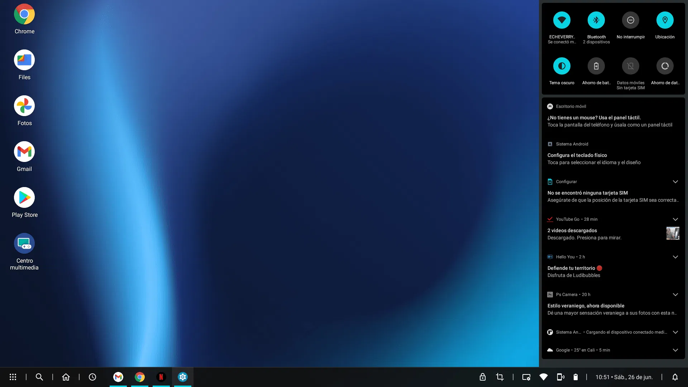This screenshot has height=387, width=688.
Task: Open Google Fotos app
Action: click(24, 106)
